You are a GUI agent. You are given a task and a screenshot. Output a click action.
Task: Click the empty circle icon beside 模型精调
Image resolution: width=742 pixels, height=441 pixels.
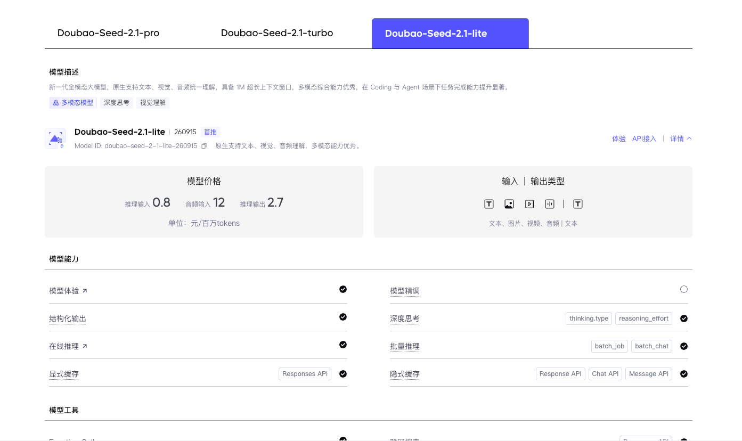click(x=684, y=289)
